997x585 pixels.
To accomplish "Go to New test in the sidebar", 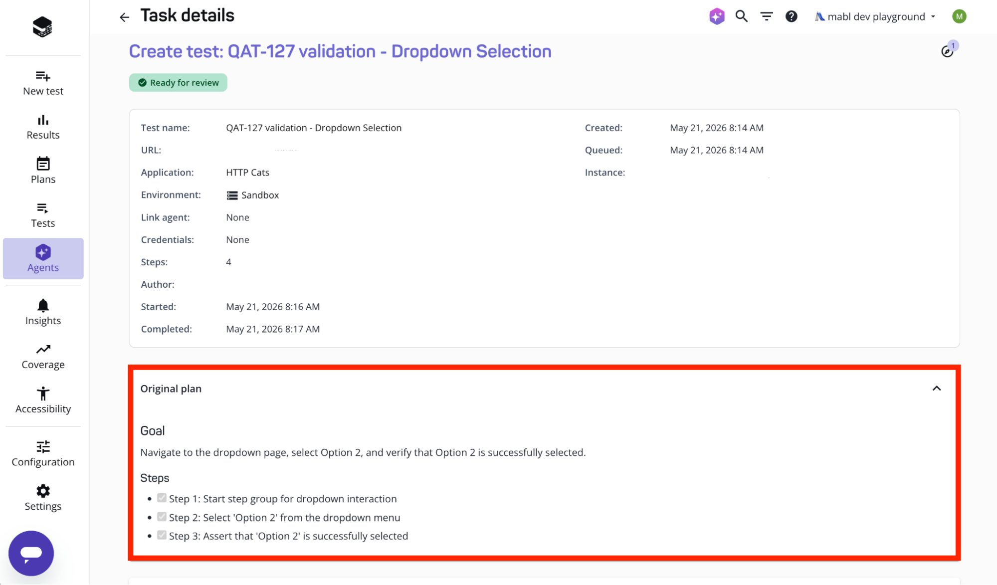I will click(43, 83).
